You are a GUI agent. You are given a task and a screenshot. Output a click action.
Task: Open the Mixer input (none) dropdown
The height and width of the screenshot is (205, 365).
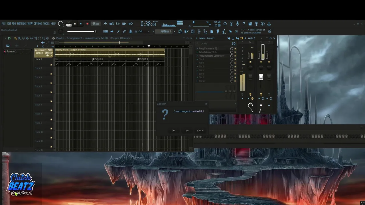pyautogui.click(x=214, y=44)
